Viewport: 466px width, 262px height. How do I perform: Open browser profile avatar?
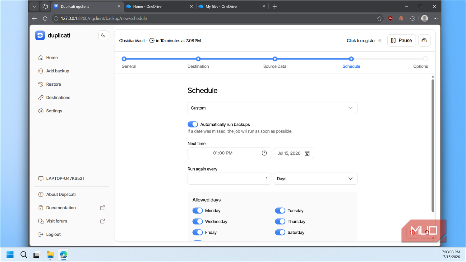coord(424,19)
